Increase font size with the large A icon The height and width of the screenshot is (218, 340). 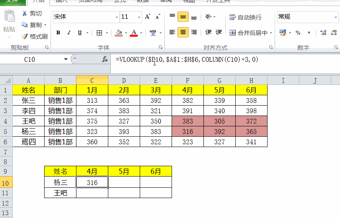(147, 17)
